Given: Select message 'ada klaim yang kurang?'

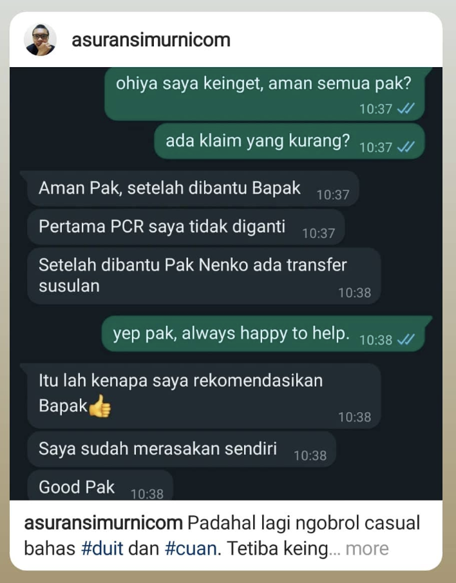Looking at the screenshot, I should point(289,142).
